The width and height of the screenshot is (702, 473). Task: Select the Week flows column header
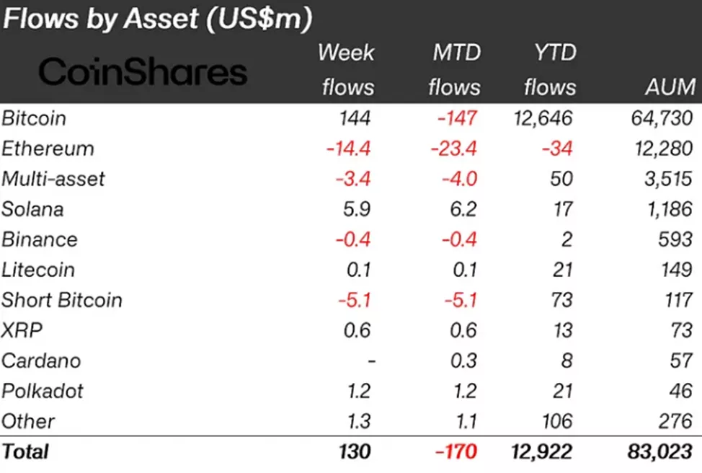(x=347, y=70)
